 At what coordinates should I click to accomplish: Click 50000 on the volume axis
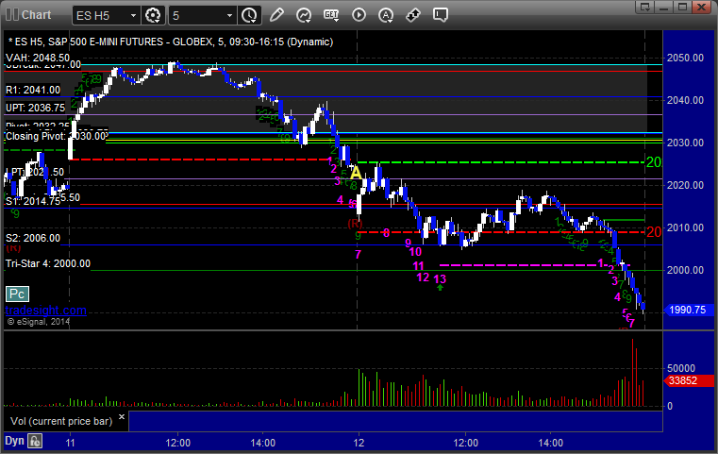[x=681, y=368]
